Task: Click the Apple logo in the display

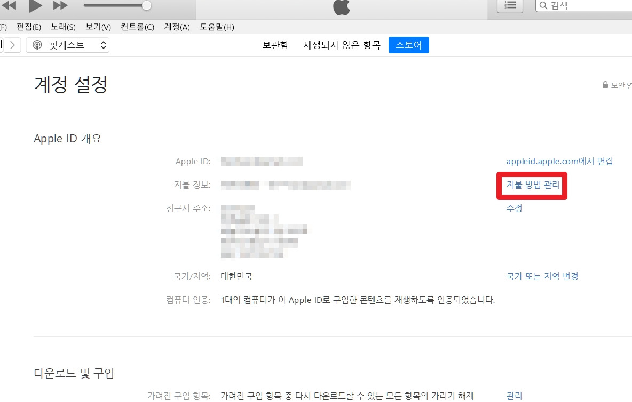Action: click(x=342, y=7)
